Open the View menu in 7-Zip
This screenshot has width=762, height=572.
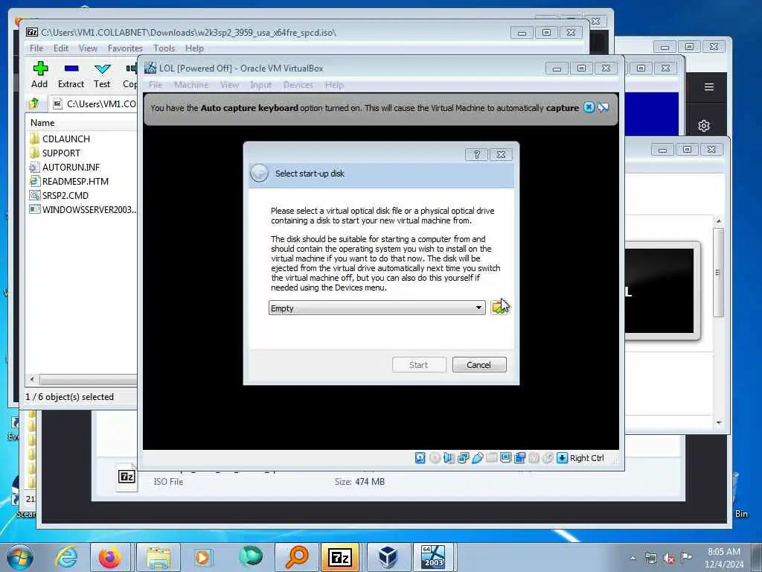pyautogui.click(x=88, y=48)
